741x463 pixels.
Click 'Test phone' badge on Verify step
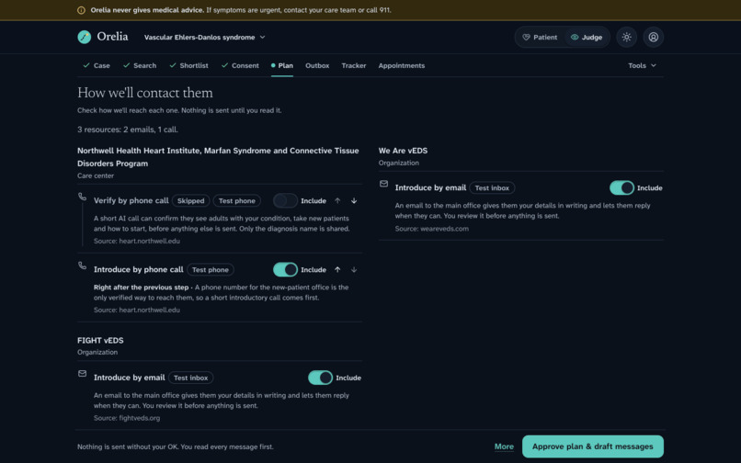tap(237, 201)
